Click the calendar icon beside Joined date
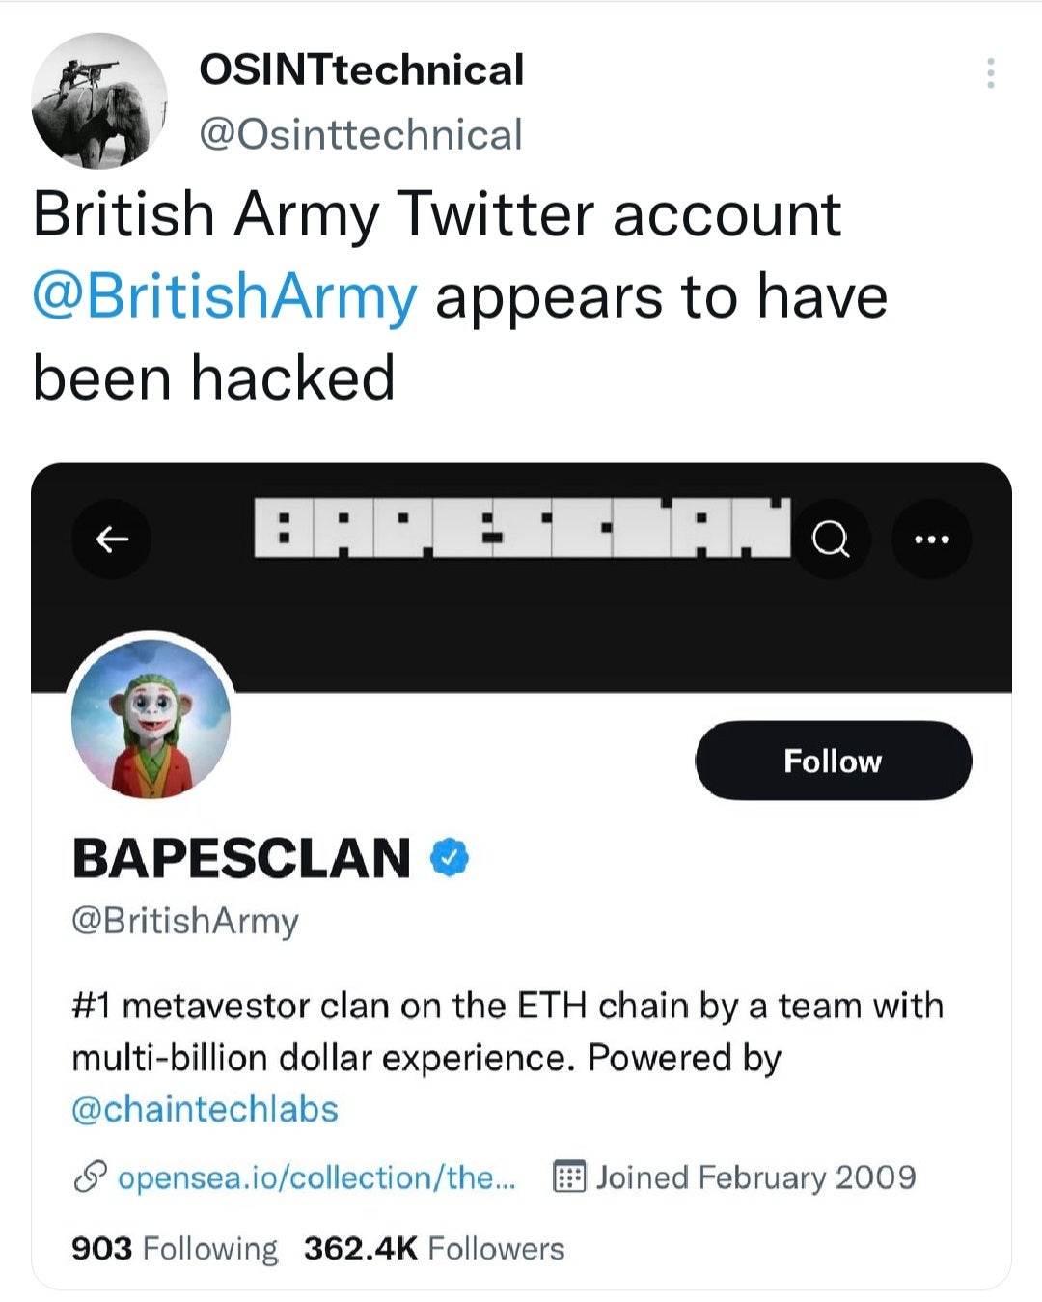Screen dimensions: 1042x1302 click(568, 1177)
